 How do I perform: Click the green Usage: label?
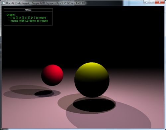(11, 15)
